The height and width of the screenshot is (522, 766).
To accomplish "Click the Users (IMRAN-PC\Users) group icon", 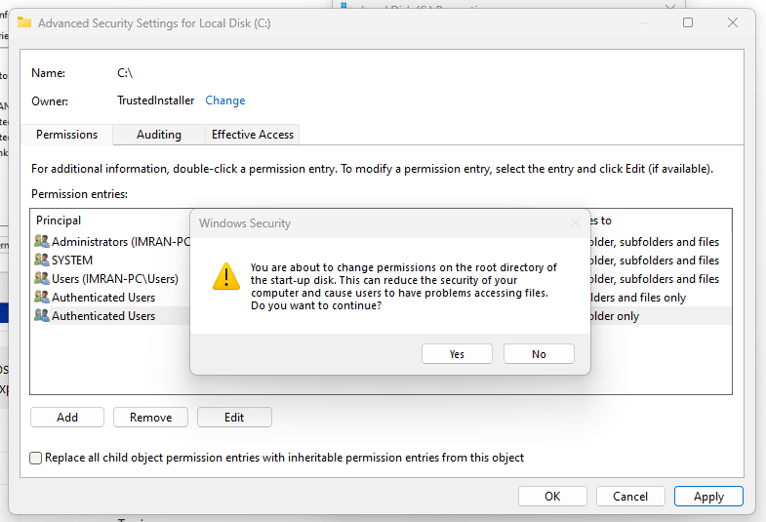I will pos(42,278).
